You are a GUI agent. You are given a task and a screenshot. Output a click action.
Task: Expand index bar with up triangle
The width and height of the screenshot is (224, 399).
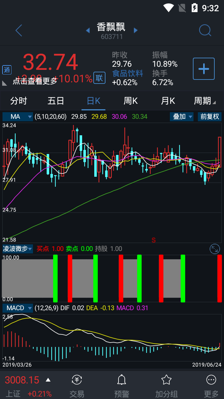[48, 380]
